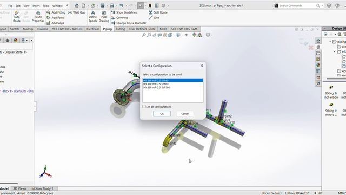Image resolution: width=346 pixels, height=195 pixels.
Task: Collapse the elbows folder in Design Library
Action: click(335, 51)
